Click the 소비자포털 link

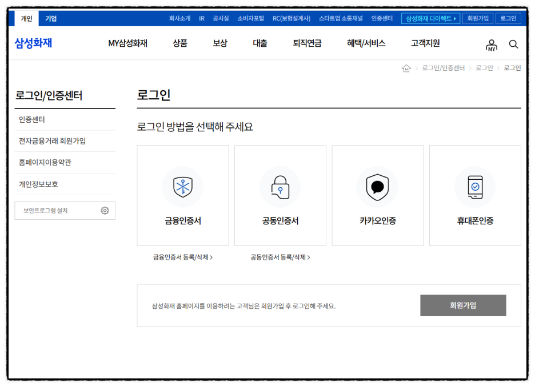click(251, 18)
